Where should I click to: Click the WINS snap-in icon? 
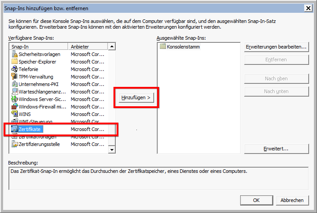[14, 114]
